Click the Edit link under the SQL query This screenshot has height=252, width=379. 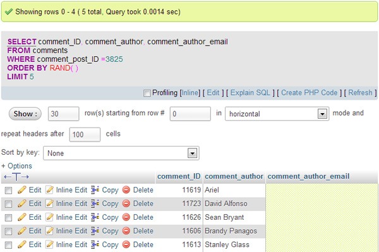point(213,93)
